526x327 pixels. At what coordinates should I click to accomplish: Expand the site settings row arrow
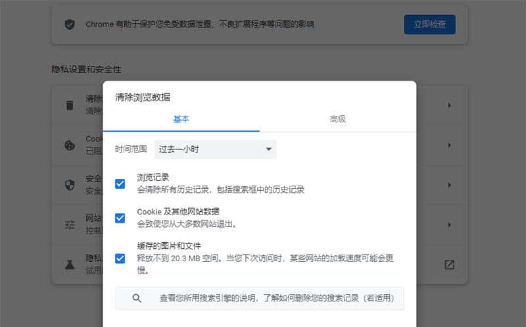(449, 224)
